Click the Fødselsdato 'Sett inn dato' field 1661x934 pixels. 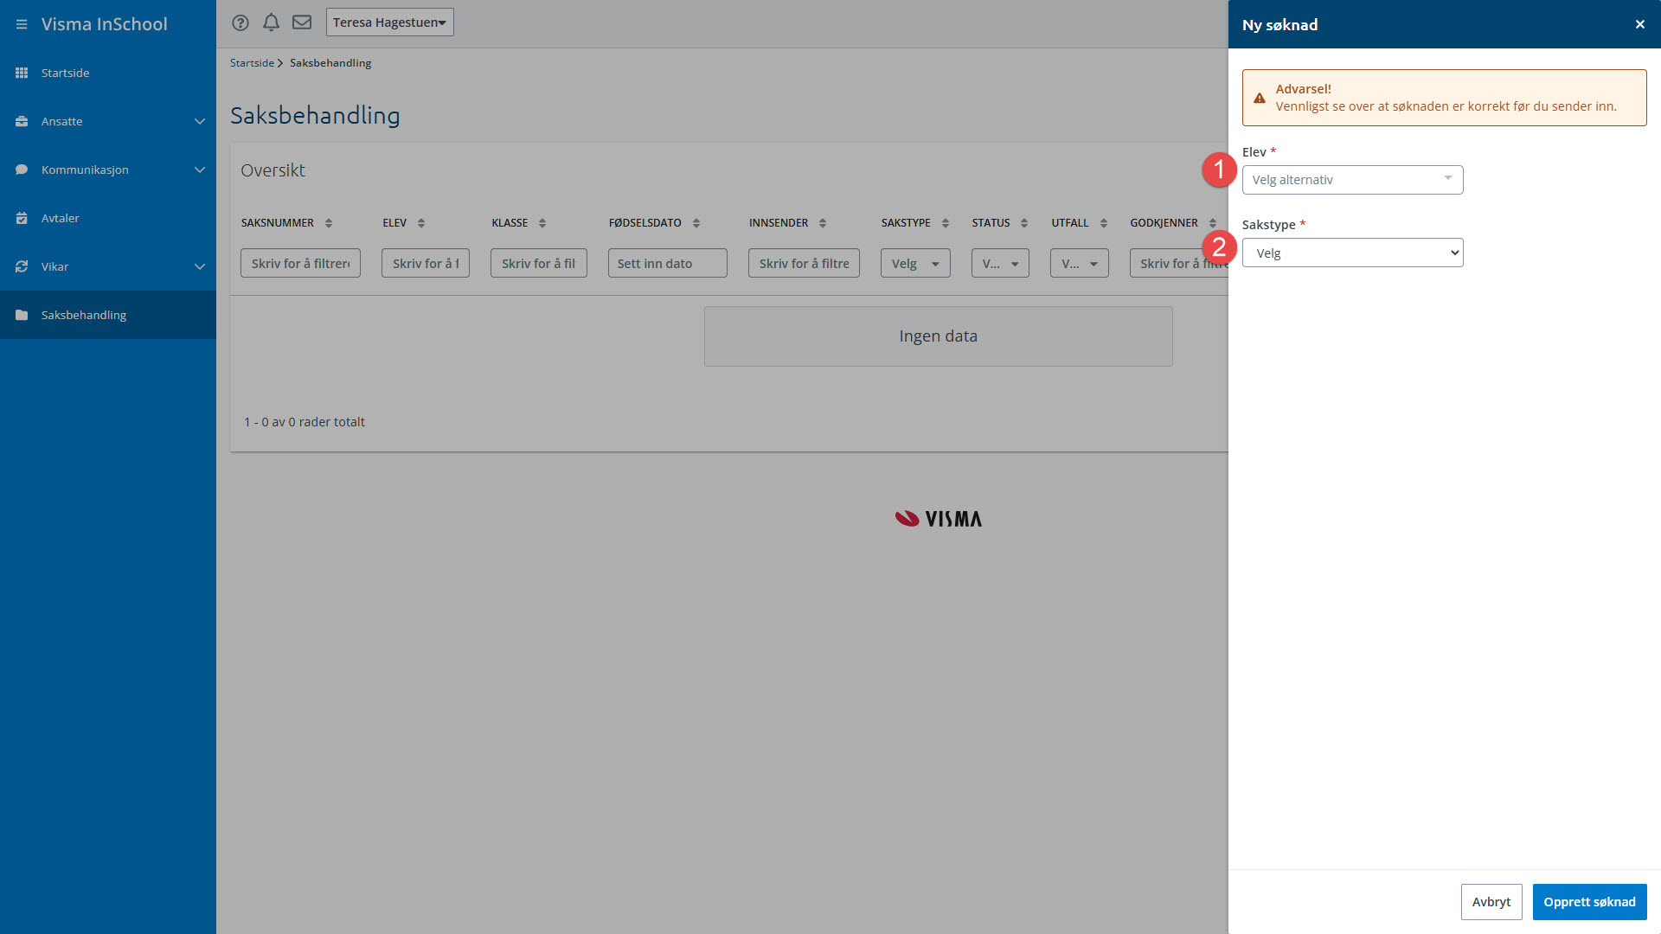[x=667, y=264]
